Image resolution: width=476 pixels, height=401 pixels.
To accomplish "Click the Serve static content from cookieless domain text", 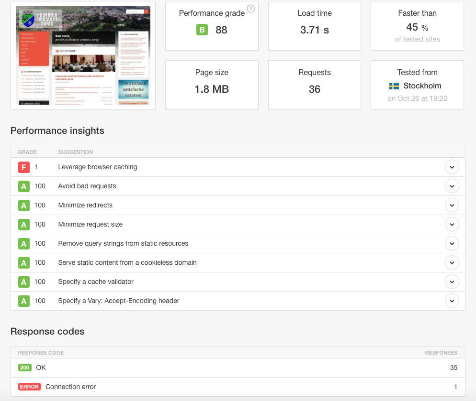I will [x=127, y=263].
